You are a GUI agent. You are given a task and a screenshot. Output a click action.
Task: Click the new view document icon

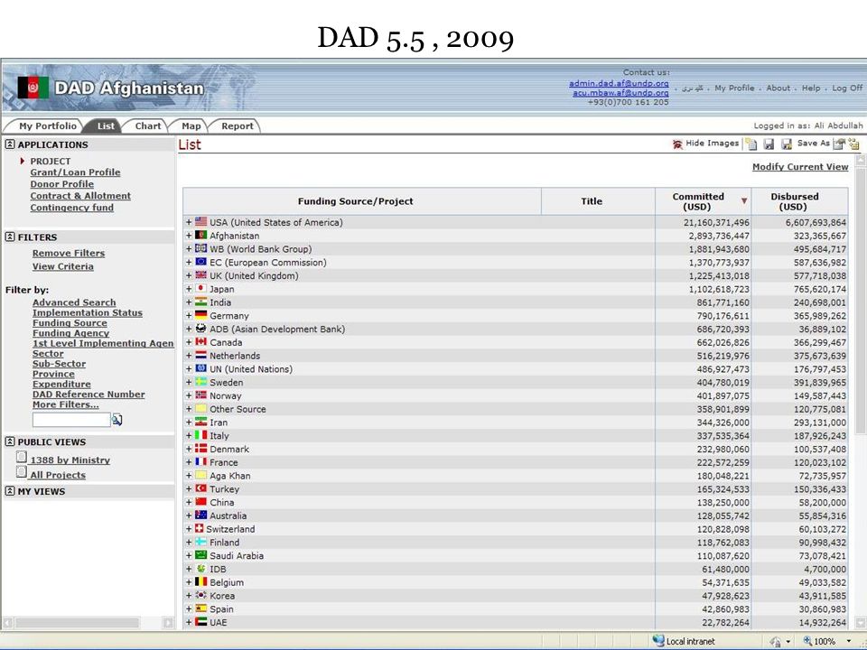click(x=750, y=144)
